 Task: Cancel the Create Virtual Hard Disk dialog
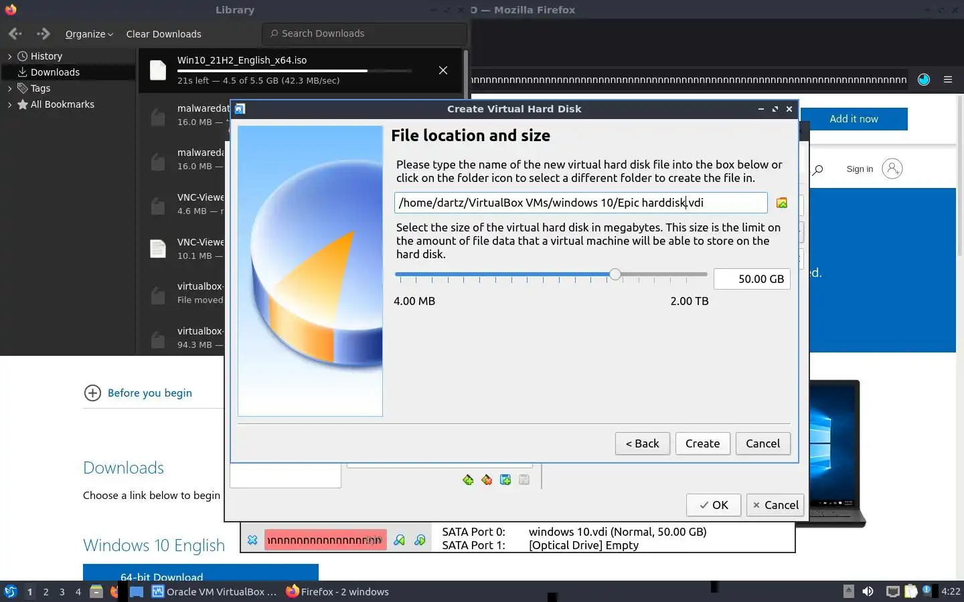763,443
